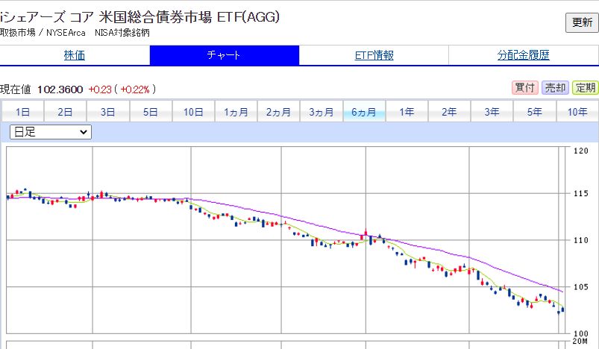Click the 120 price axis label

click(580, 151)
